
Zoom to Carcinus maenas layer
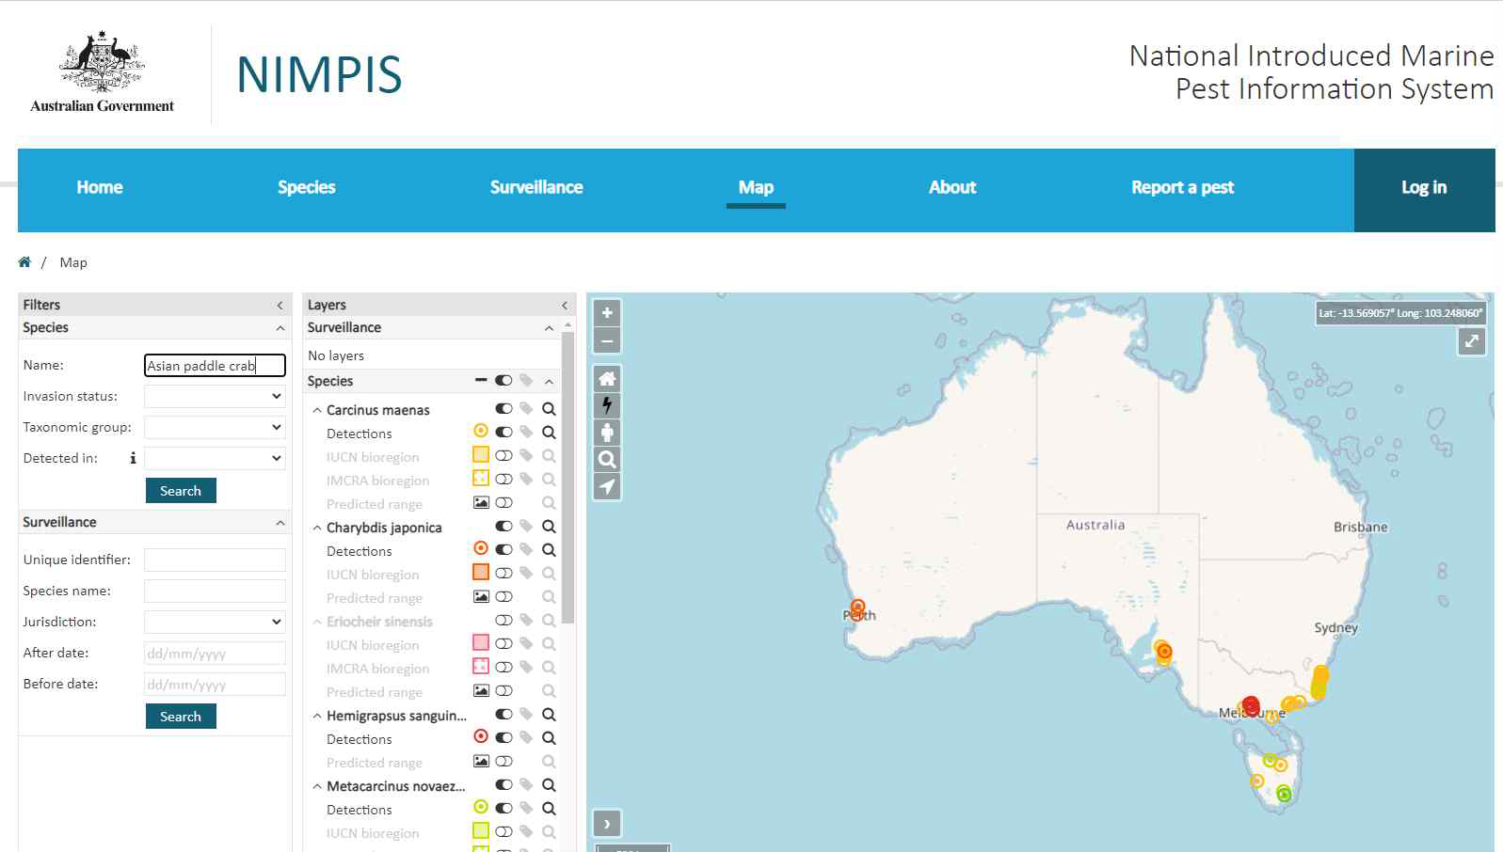pyautogui.click(x=549, y=409)
